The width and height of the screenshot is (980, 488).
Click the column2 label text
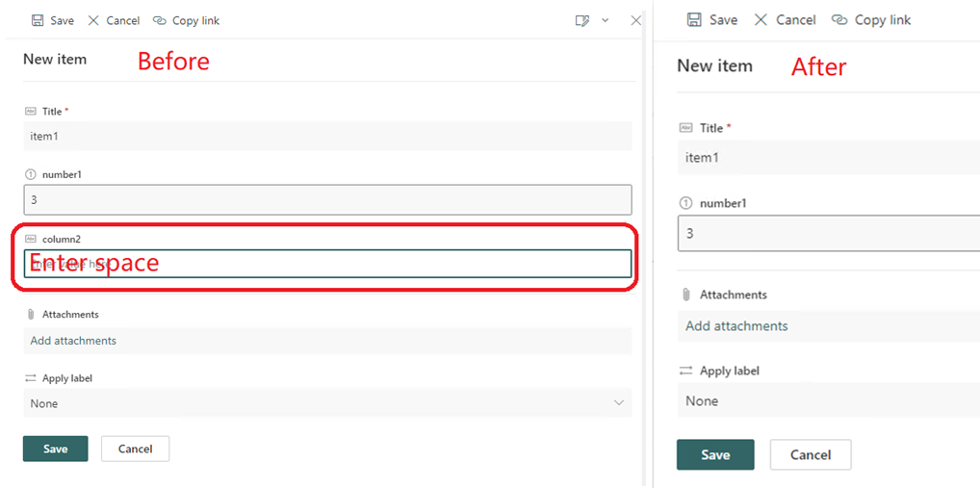point(62,239)
